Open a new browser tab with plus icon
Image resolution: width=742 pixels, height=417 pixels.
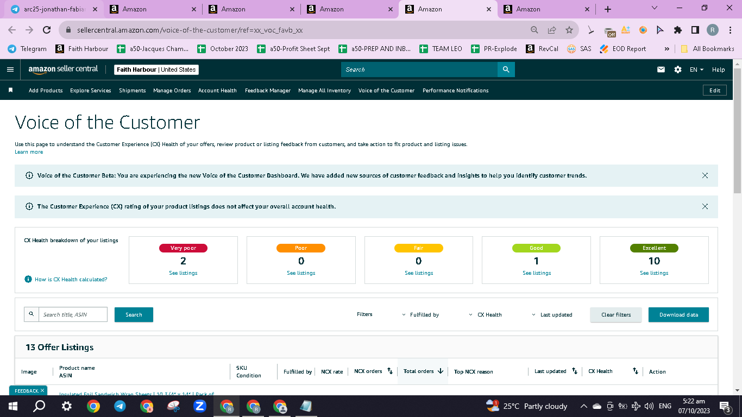[608, 9]
